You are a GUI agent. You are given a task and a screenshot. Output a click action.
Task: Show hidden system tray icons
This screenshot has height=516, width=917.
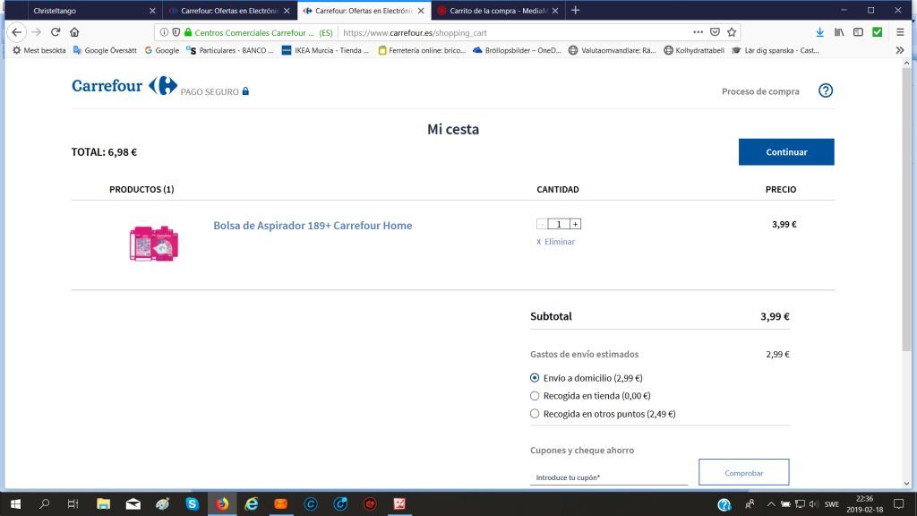771,503
